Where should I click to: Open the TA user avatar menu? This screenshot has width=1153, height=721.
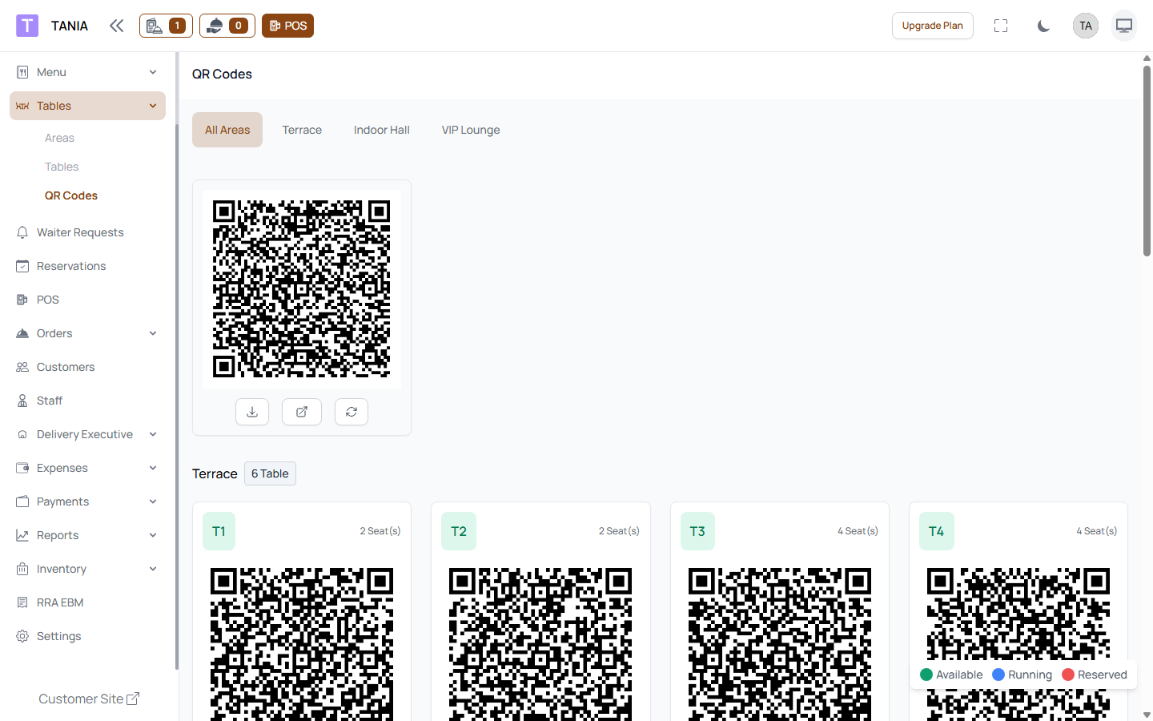click(1086, 26)
